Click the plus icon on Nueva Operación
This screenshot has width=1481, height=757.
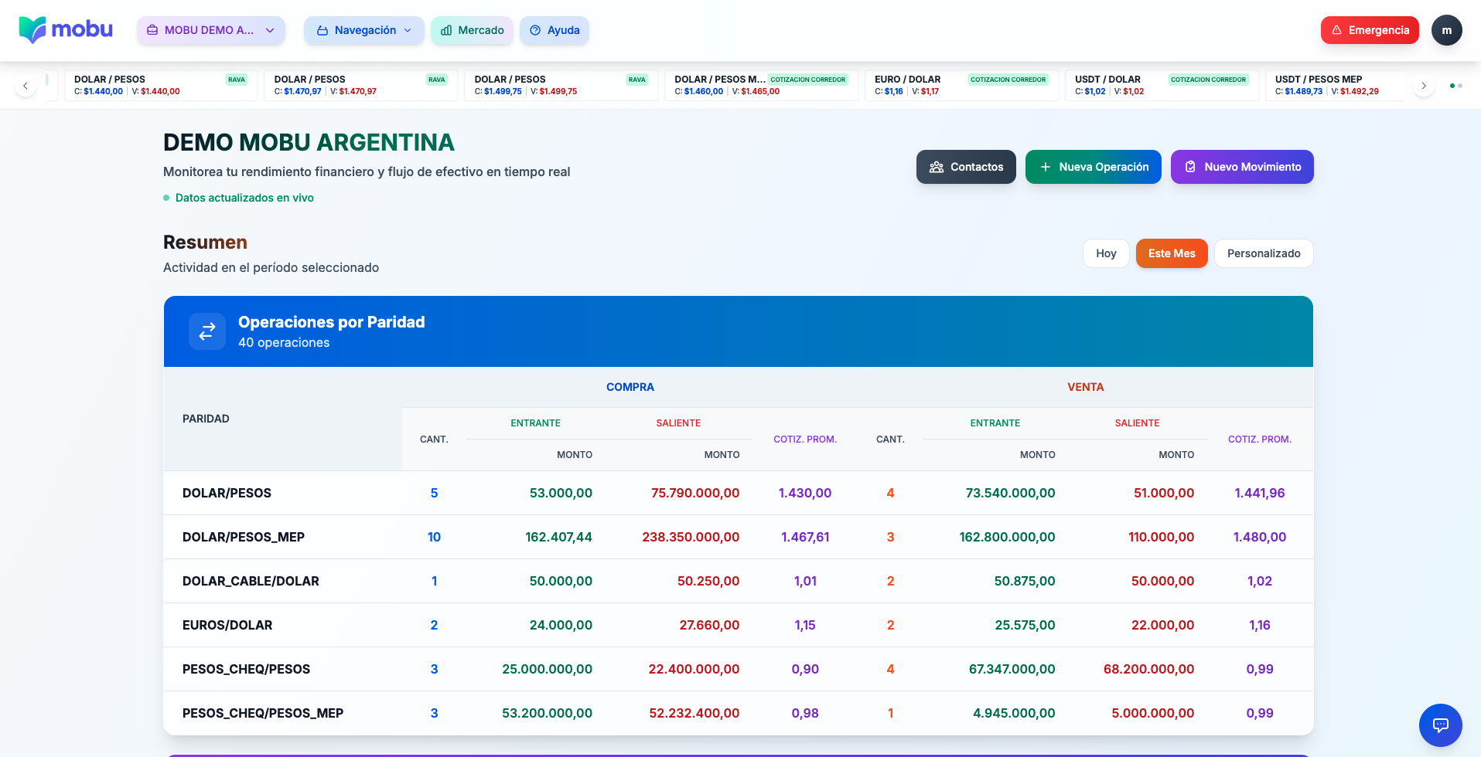click(x=1046, y=167)
